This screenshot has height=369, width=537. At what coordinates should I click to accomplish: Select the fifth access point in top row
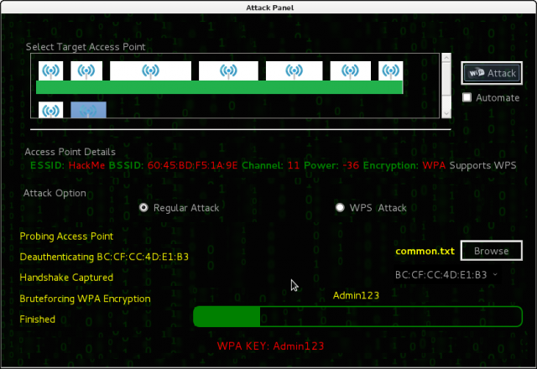(295, 71)
